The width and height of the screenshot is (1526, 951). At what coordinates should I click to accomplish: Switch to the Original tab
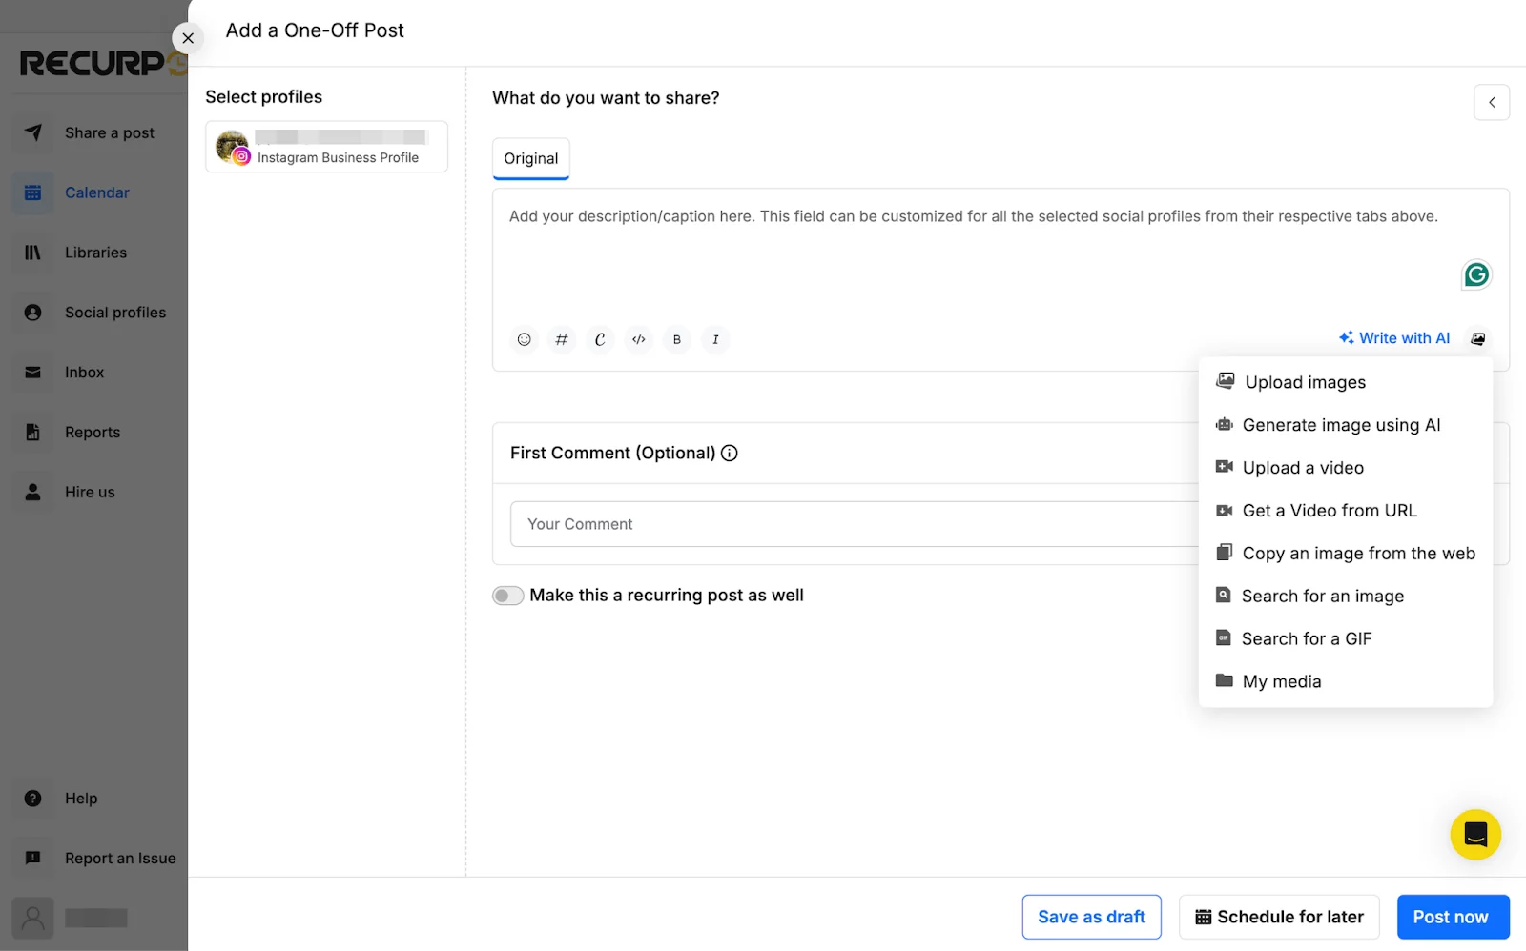[x=530, y=158]
